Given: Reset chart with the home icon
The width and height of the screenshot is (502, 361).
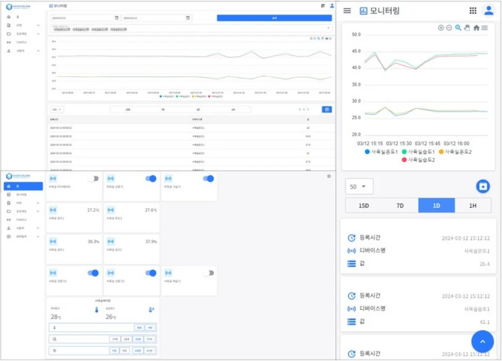Looking at the screenshot, I should [477, 28].
